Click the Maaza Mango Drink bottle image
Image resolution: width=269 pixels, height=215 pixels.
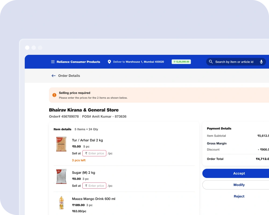pyautogui.click(x=61, y=203)
